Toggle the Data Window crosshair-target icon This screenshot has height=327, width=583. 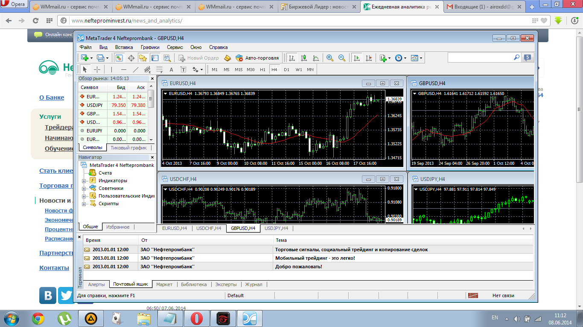point(131,58)
